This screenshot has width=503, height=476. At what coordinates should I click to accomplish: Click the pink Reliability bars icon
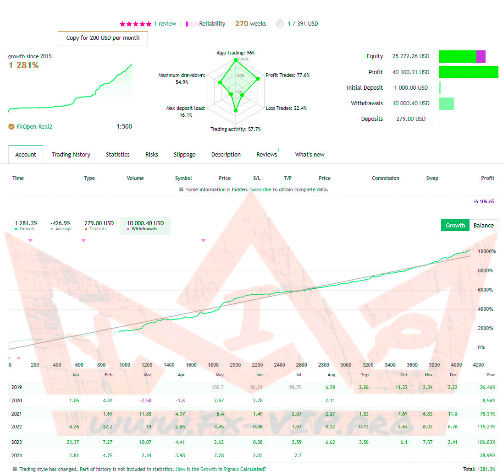click(x=192, y=24)
